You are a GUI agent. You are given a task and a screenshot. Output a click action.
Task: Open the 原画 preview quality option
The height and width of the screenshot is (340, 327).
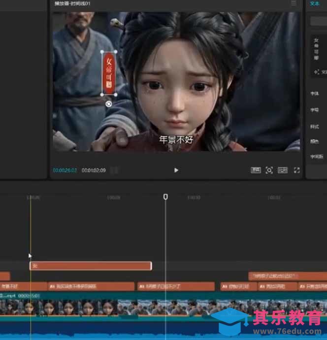(x=256, y=170)
